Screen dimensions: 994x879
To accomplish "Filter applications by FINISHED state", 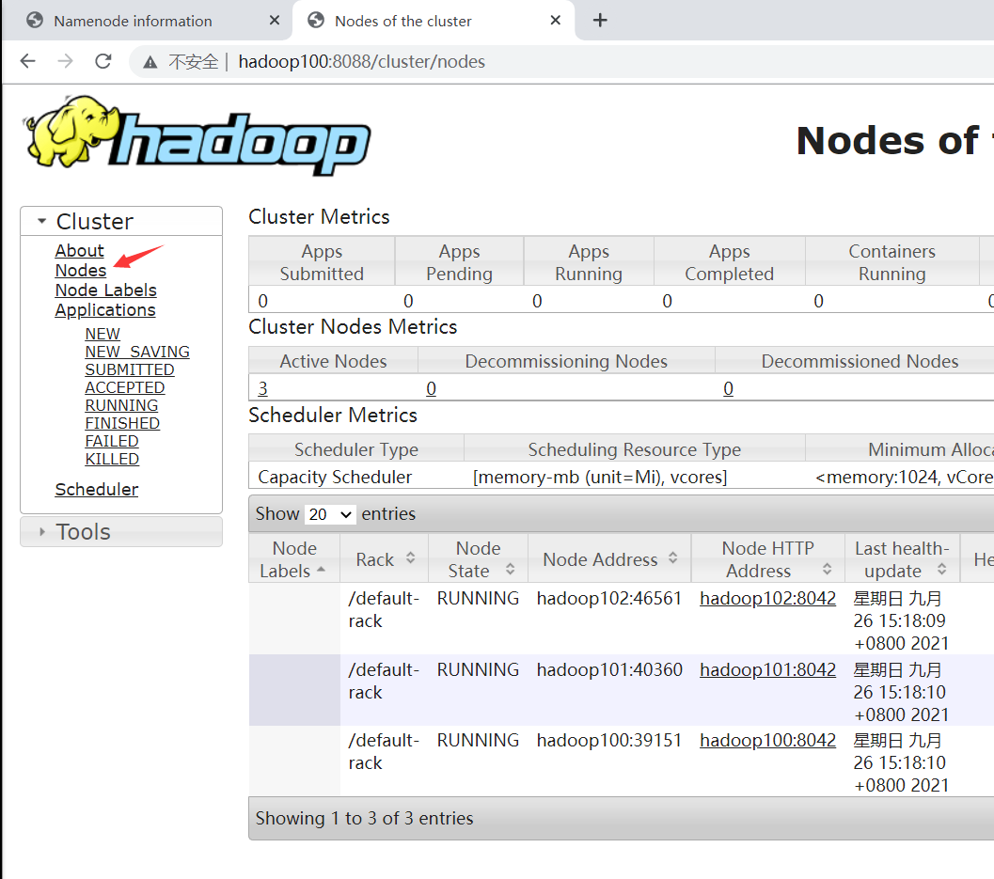I will pos(122,423).
